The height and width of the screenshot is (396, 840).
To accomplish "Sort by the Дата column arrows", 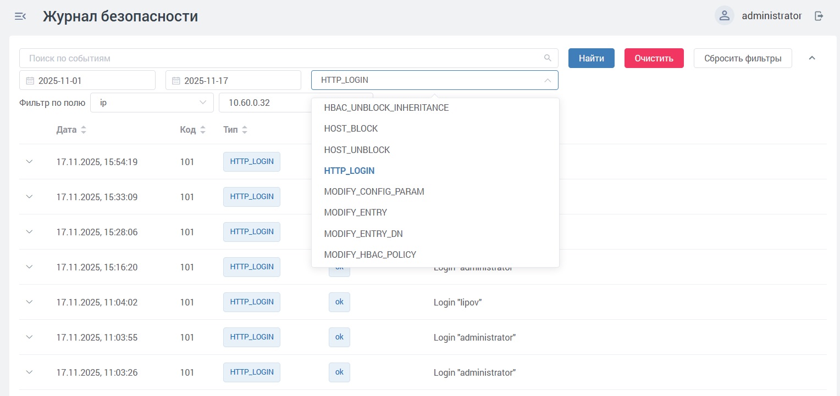I will click(84, 130).
